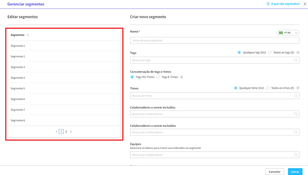Select Todas as tags (E) radio option

(269, 53)
